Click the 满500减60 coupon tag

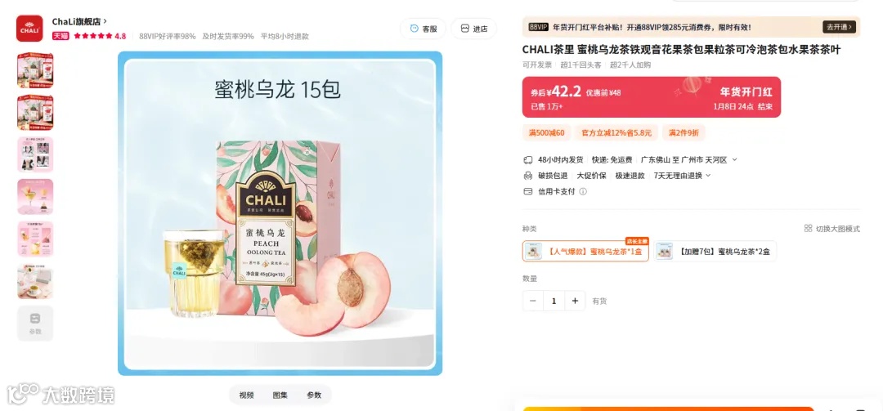point(546,133)
